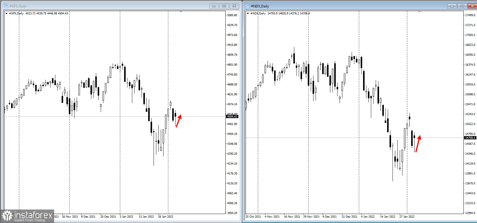Restore the #NDX,Daily chart window size
The height and width of the screenshot is (223, 477).
(462, 6)
